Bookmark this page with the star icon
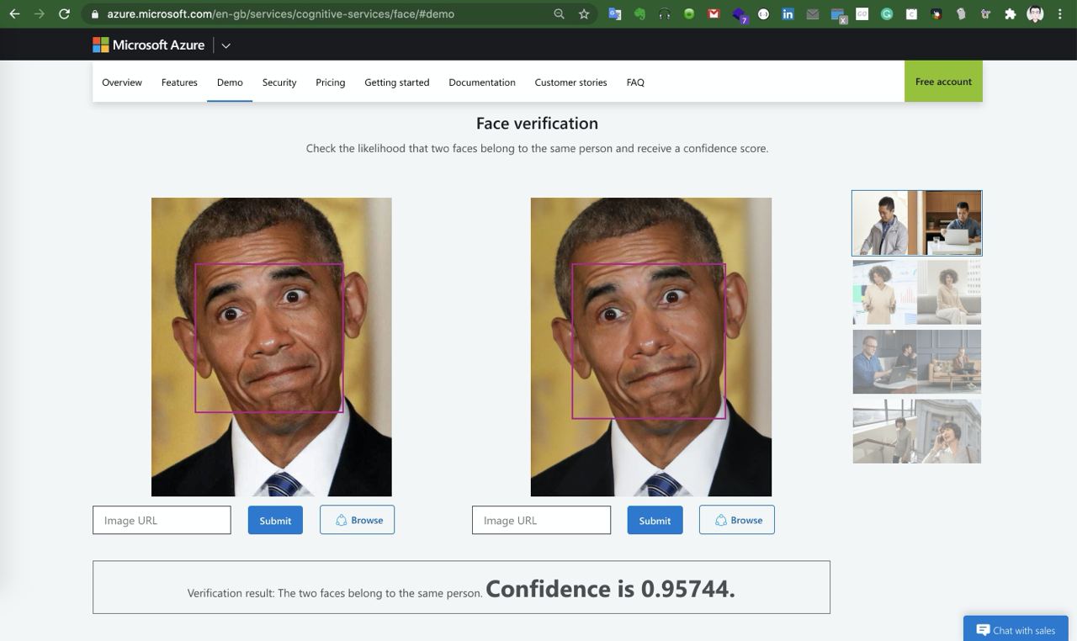The width and height of the screenshot is (1077, 641). coord(584,13)
